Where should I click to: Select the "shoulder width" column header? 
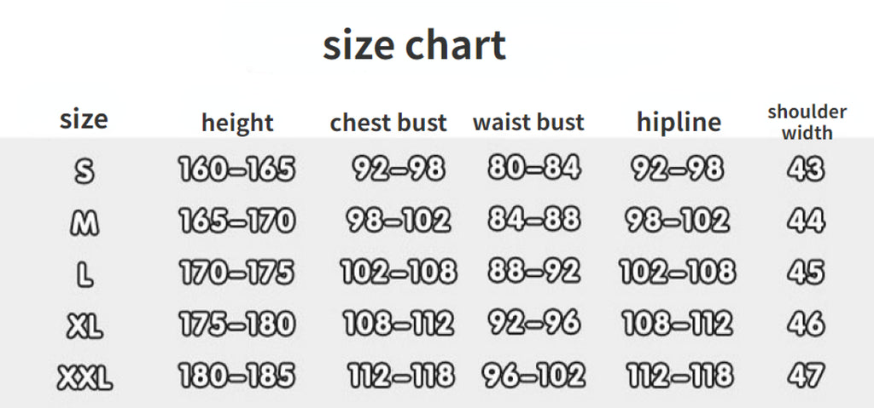click(807, 122)
